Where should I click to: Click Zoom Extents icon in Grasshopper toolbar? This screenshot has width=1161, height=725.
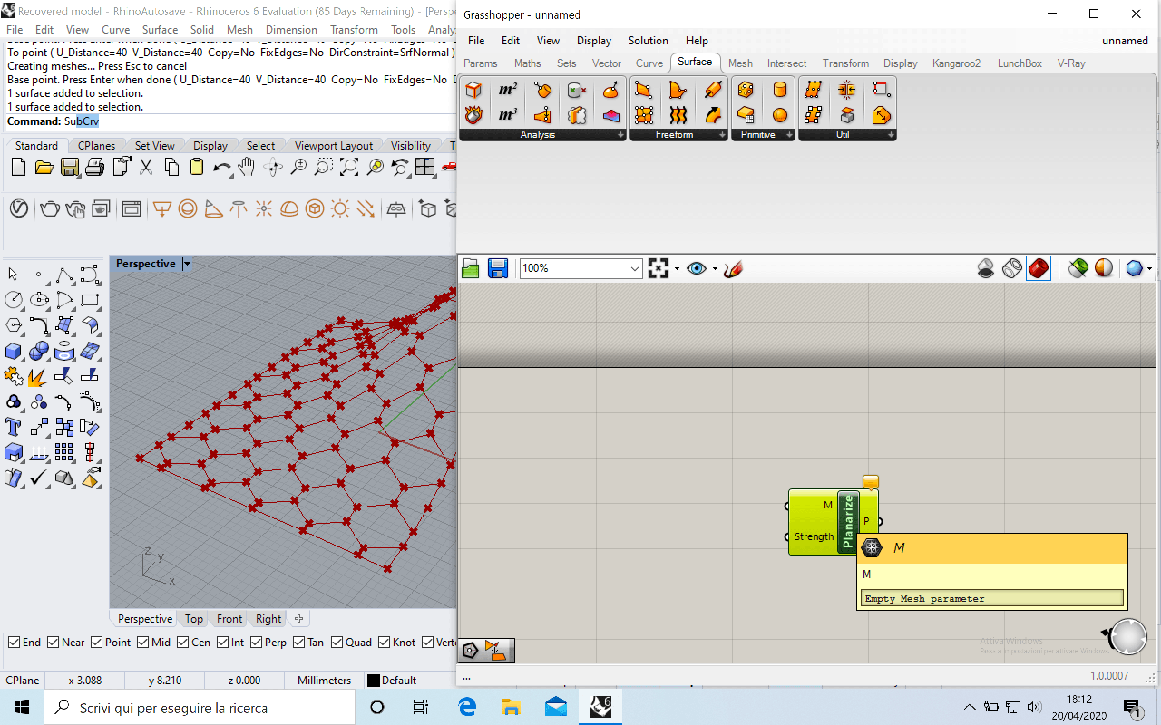pyautogui.click(x=658, y=268)
